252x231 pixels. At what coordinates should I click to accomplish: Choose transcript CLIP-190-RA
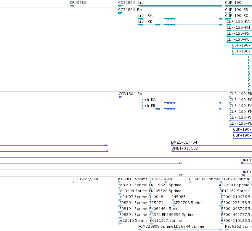coord(238,22)
